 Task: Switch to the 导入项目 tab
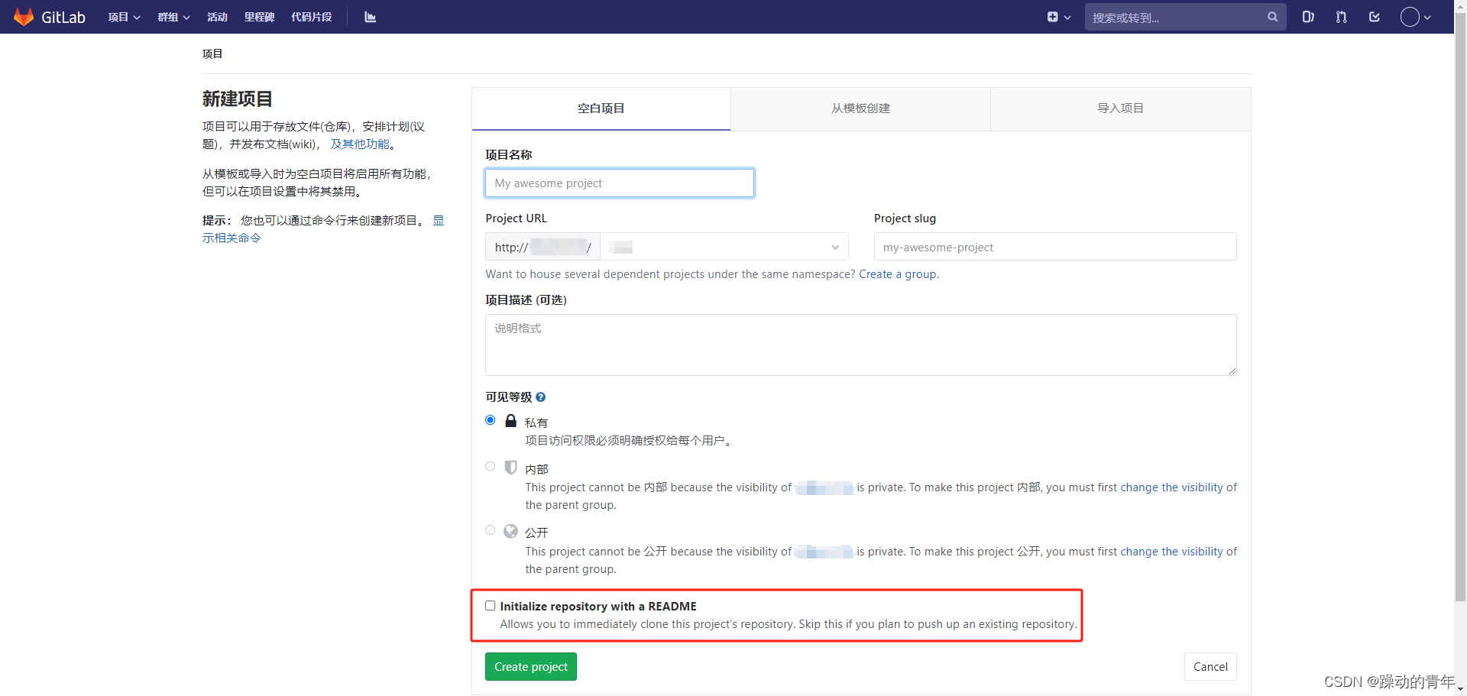1121,108
